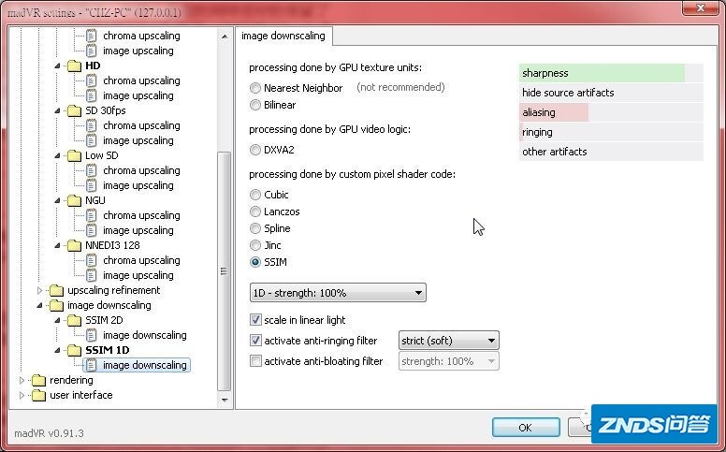Click page icon of chroma upscaling under SD 30fps

(92, 125)
